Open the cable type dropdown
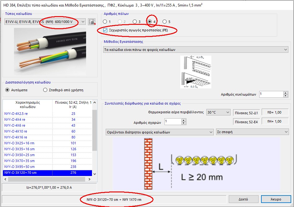This screenshot has height=207, width=294. 83,22
